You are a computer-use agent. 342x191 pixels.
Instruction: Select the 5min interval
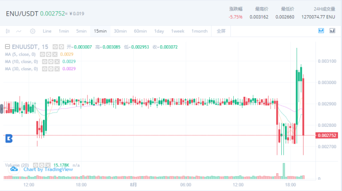tap(81, 31)
